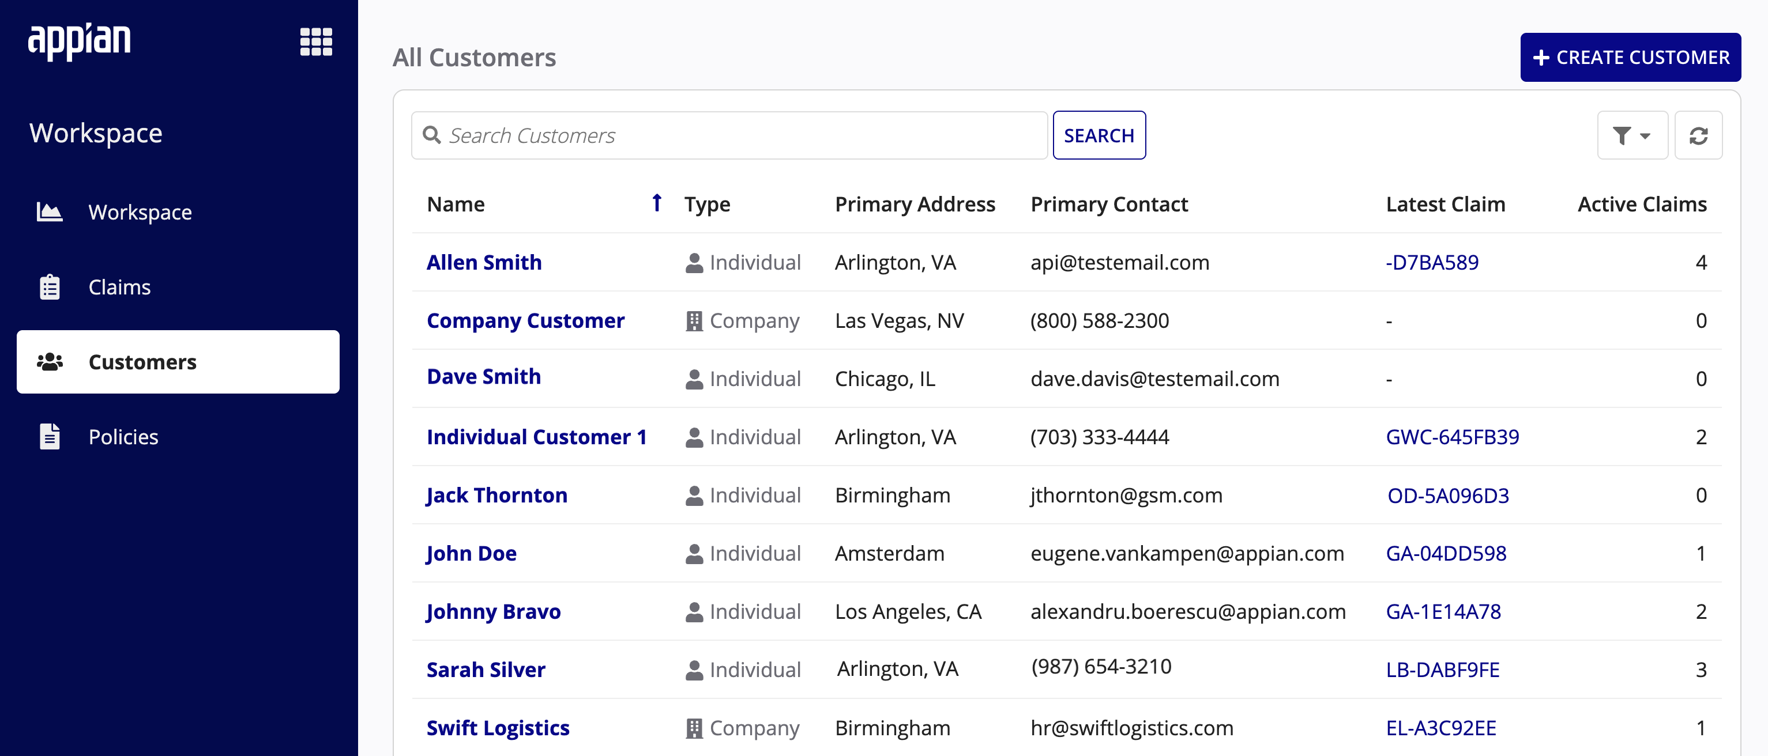This screenshot has width=1768, height=756.
Task: Open claim GWC-645FB39
Action: pos(1452,436)
